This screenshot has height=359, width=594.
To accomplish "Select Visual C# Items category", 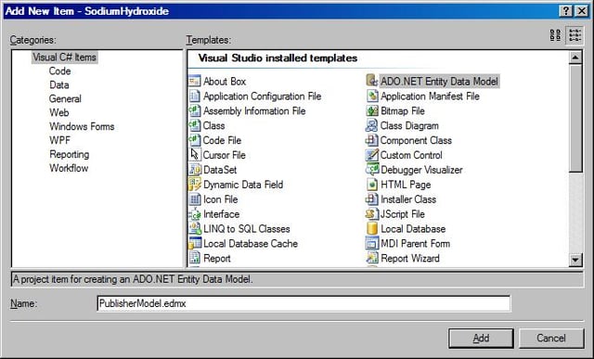I will point(64,58).
